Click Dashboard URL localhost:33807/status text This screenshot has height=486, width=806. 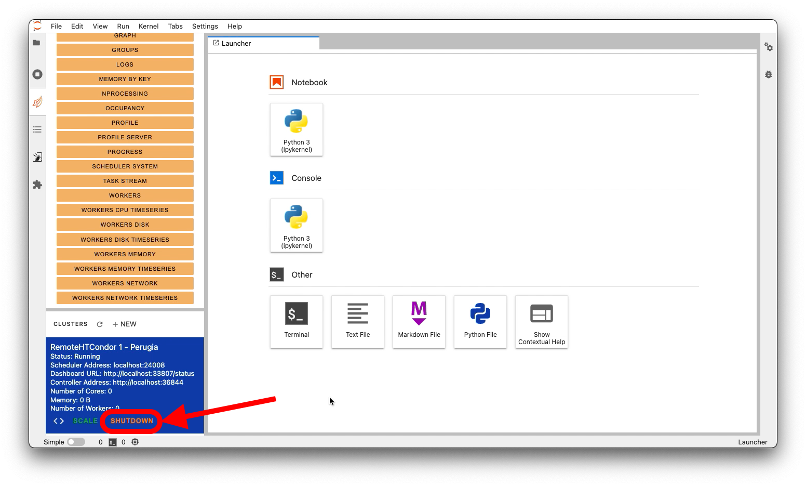(122, 374)
